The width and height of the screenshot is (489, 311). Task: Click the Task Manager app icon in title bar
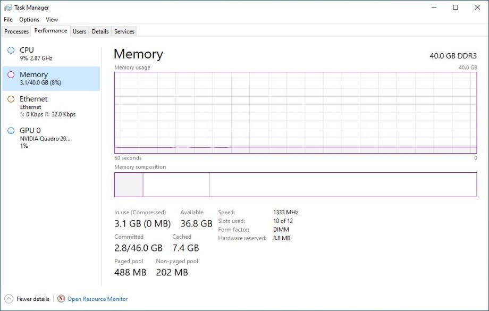(x=7, y=7)
